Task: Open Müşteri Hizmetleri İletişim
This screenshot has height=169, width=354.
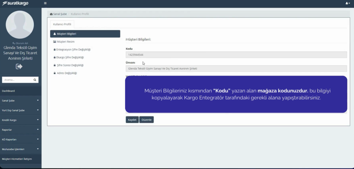Action: click(x=21, y=159)
